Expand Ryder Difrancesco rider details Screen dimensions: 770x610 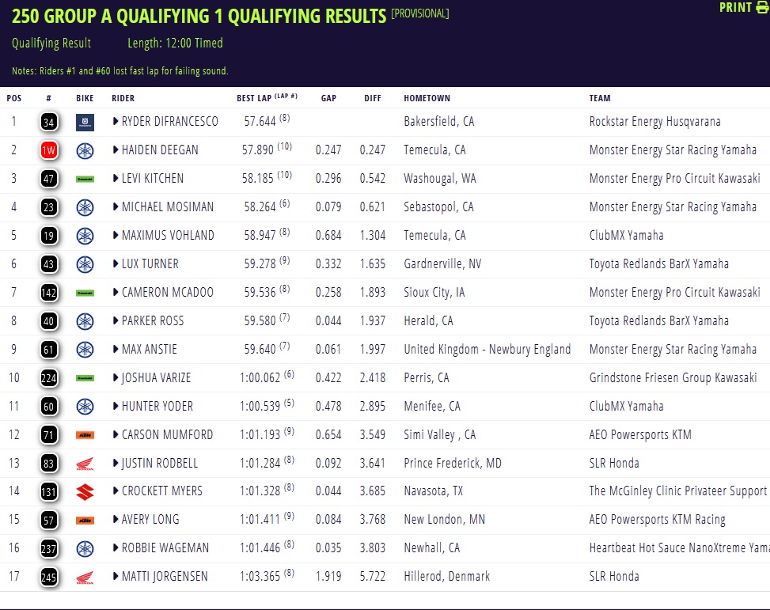pyautogui.click(x=116, y=122)
